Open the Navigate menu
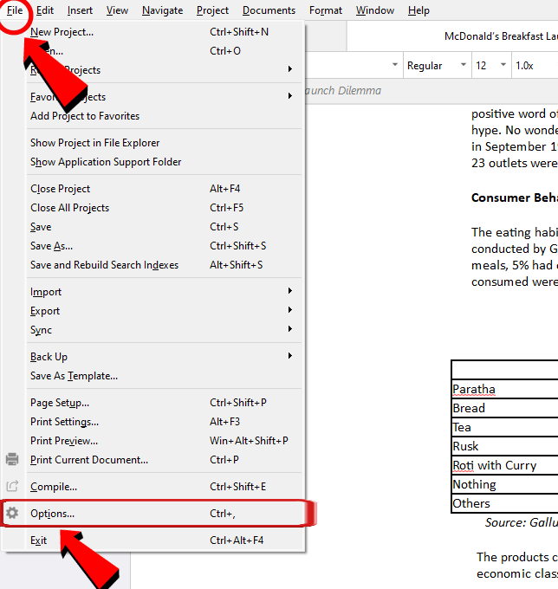This screenshot has width=558, height=589. [162, 10]
